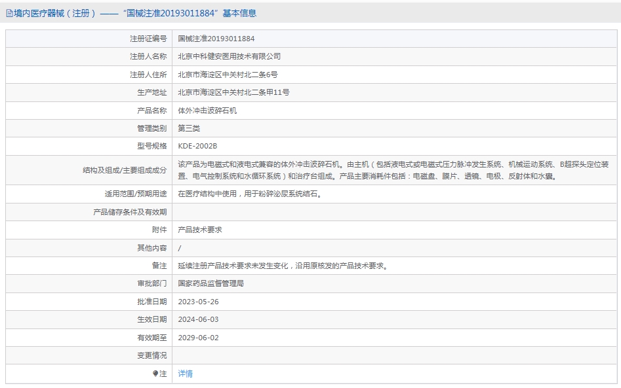The height and width of the screenshot is (388, 621).
Task: Click the 批准日期 label
Action: [x=152, y=302]
